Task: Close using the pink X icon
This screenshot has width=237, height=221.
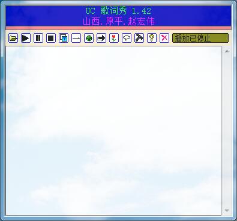Action: (x=164, y=38)
